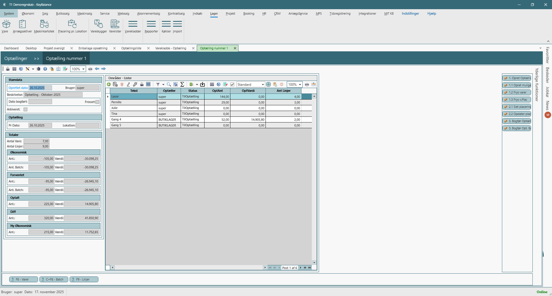Image resolution: width=552 pixels, height=296 pixels.
Task: Click the green add-row icon in Områder list
Action: [109, 84]
